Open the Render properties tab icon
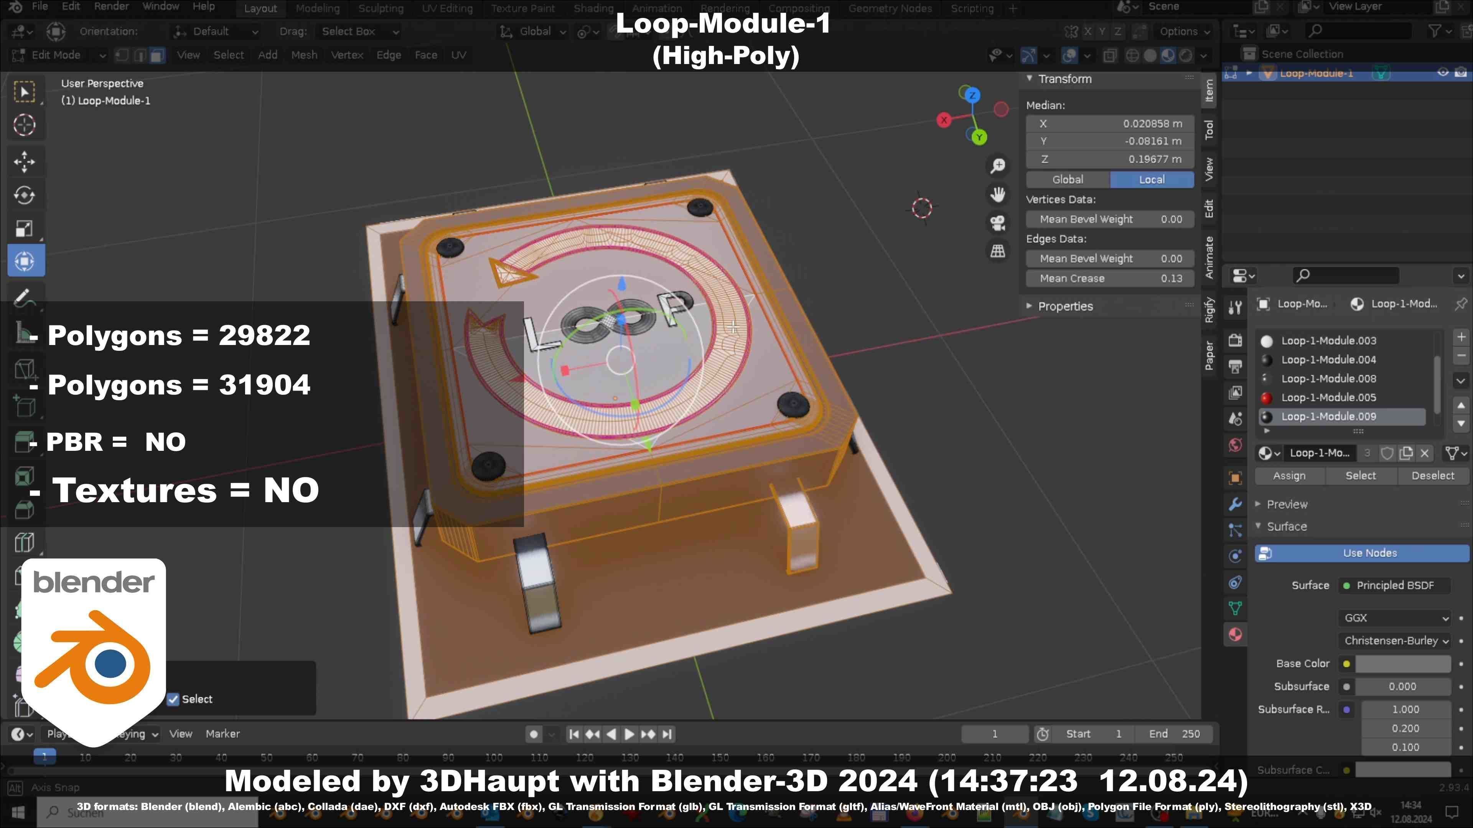Image resolution: width=1473 pixels, height=828 pixels. (1235, 340)
